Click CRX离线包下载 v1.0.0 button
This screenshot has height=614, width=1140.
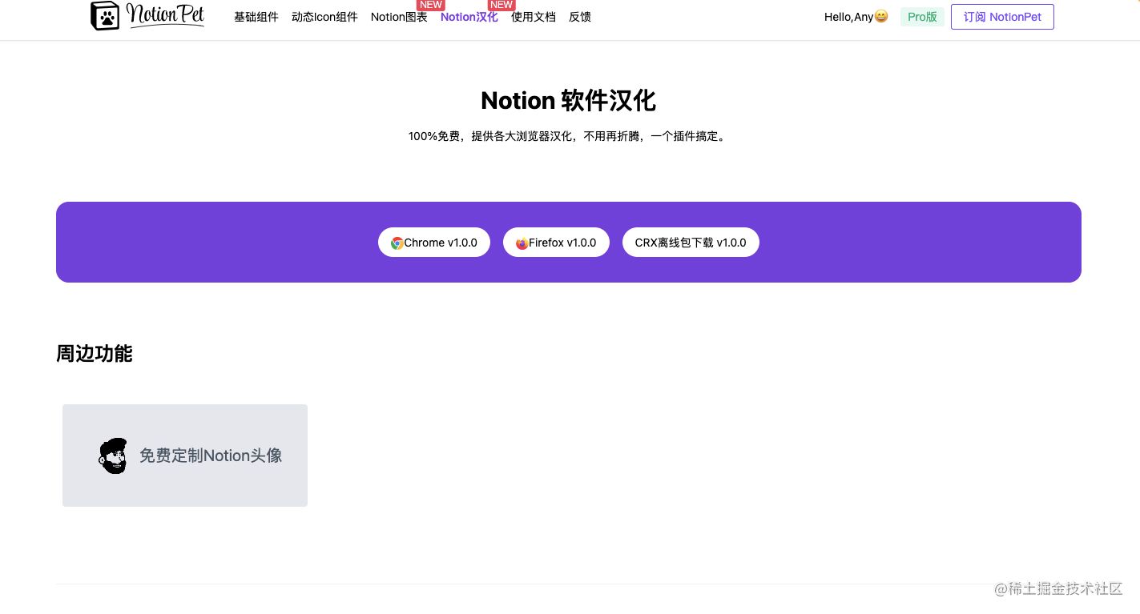point(691,243)
